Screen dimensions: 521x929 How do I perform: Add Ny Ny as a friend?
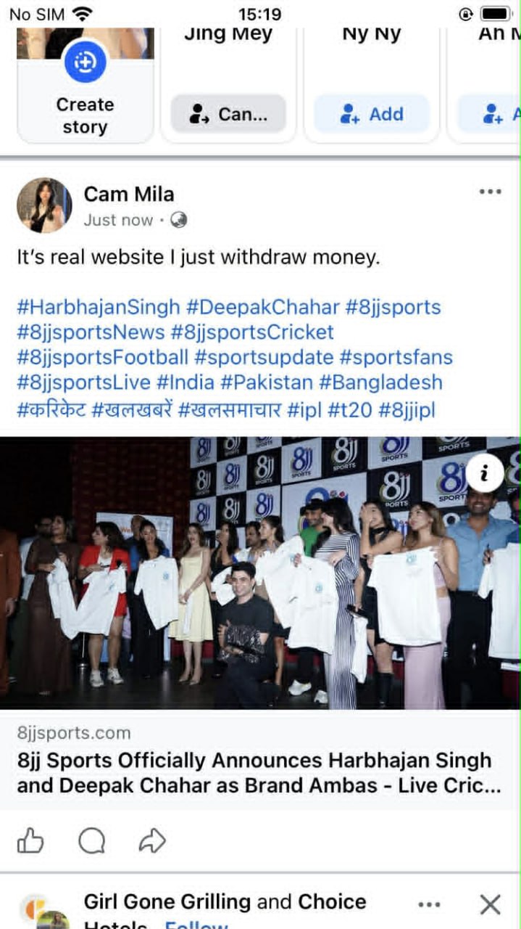[372, 114]
